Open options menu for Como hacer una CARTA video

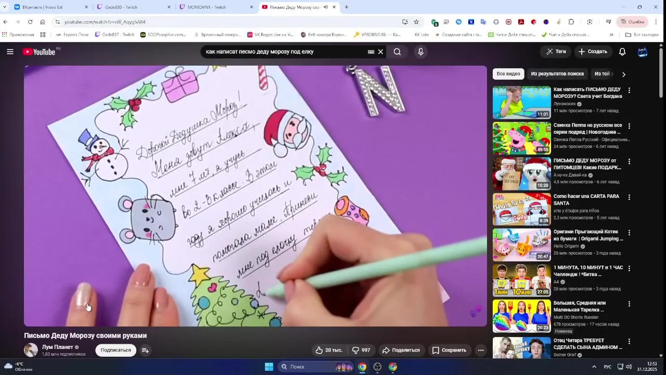click(x=629, y=197)
